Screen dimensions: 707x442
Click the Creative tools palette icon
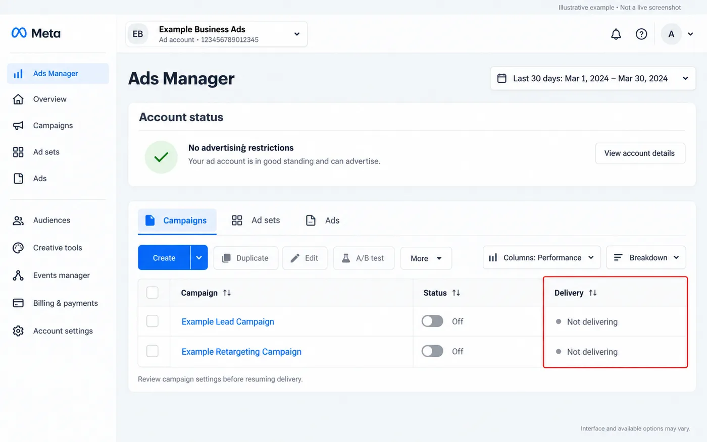point(18,248)
